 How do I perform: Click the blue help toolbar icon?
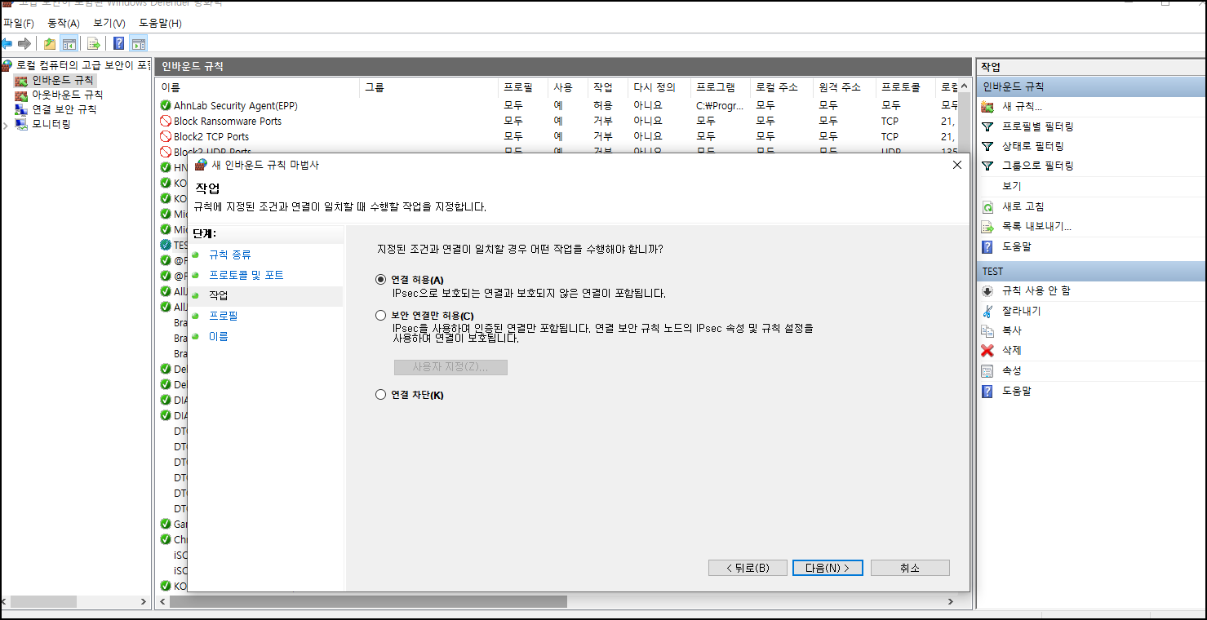[x=119, y=44]
